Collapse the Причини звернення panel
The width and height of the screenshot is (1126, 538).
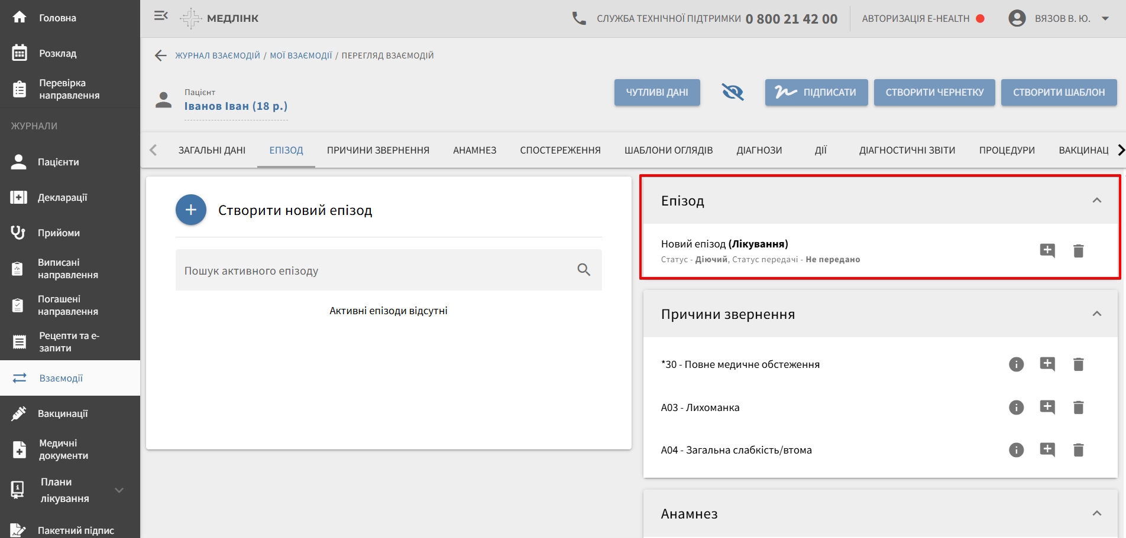[x=1096, y=314]
